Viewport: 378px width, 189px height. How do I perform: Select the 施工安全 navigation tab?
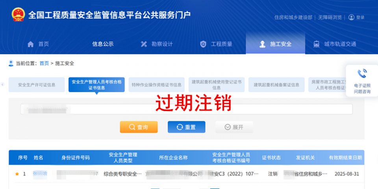[275, 44]
